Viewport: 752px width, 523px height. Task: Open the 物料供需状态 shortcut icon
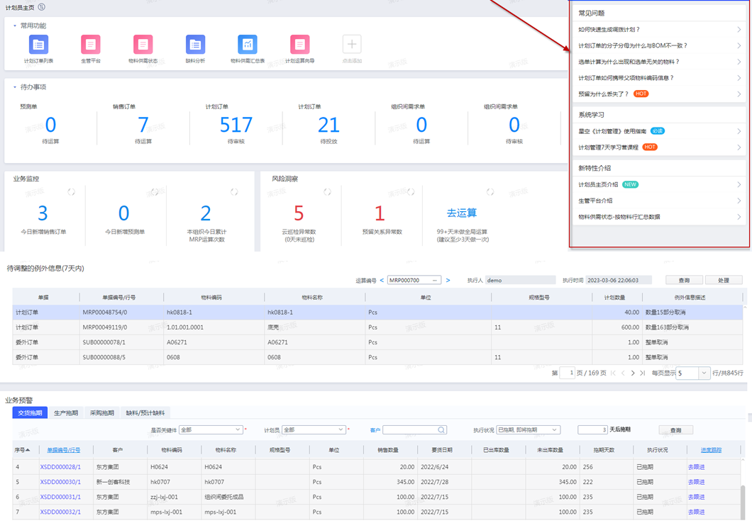[143, 45]
